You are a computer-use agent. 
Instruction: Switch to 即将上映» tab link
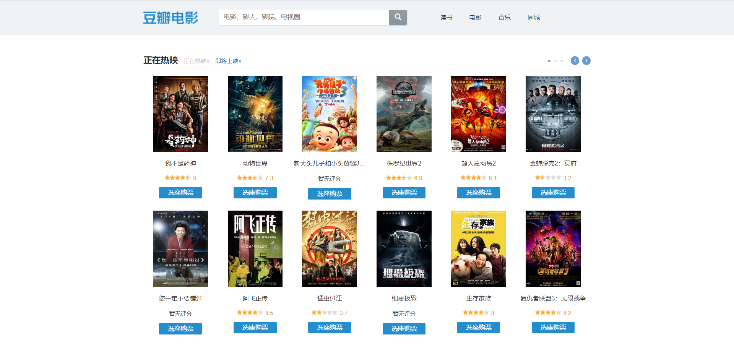(x=228, y=61)
